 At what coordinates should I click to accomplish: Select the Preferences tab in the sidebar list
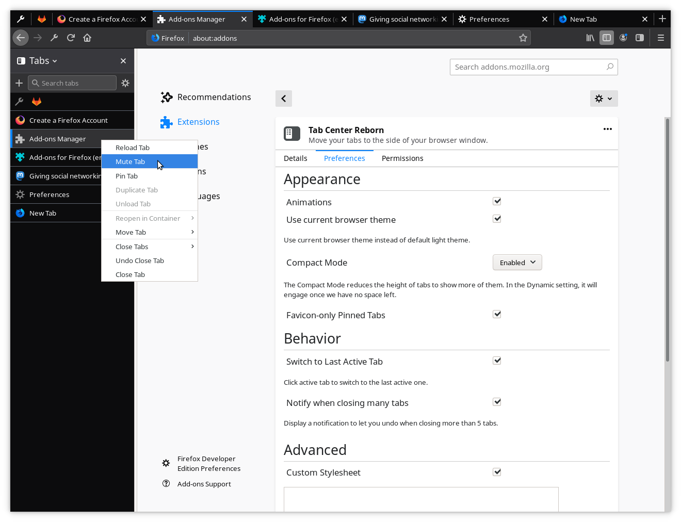(56, 194)
